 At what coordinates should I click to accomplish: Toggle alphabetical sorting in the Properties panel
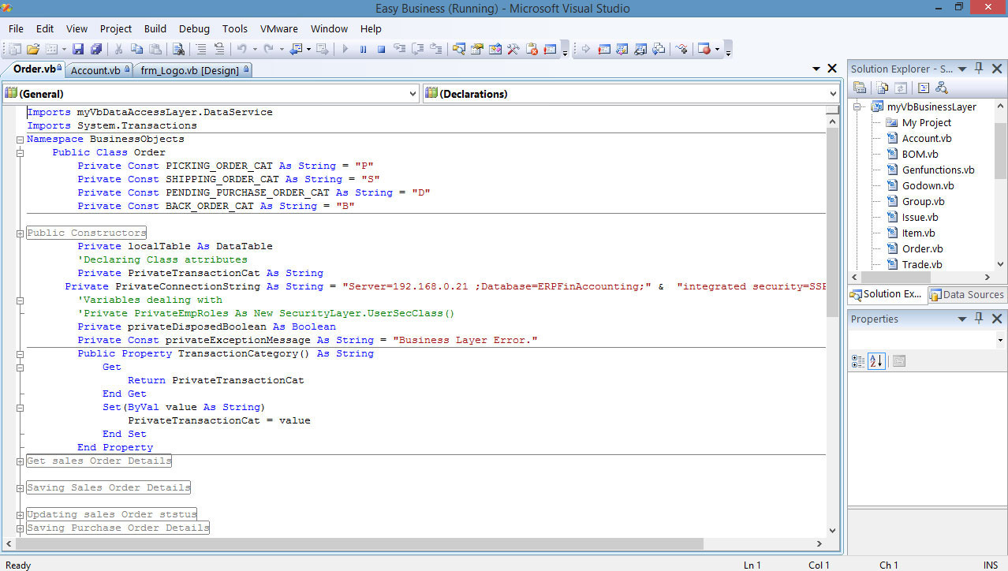click(x=876, y=360)
